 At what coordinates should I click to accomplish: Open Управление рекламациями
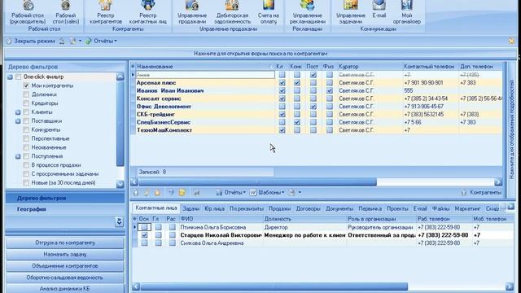point(308,13)
